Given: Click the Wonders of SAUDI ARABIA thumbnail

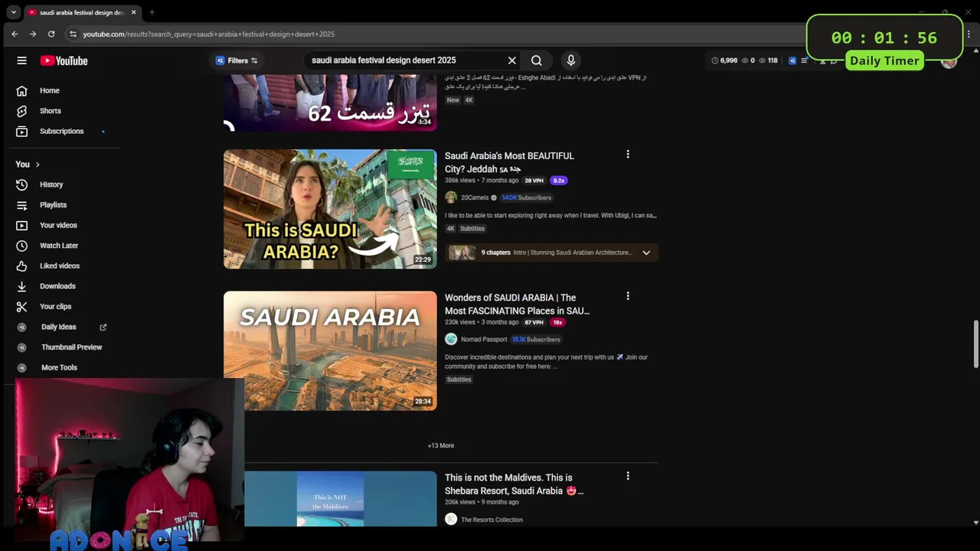Looking at the screenshot, I should [330, 350].
